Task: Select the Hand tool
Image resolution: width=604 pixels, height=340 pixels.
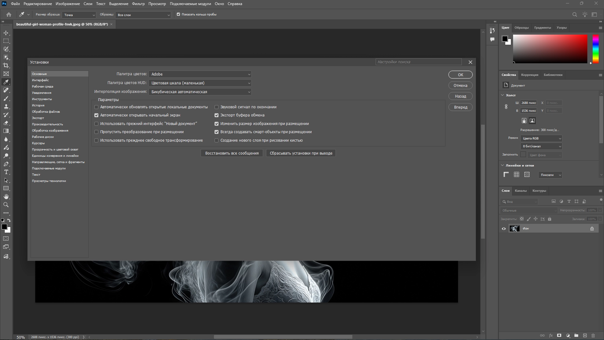Action: click(6, 197)
